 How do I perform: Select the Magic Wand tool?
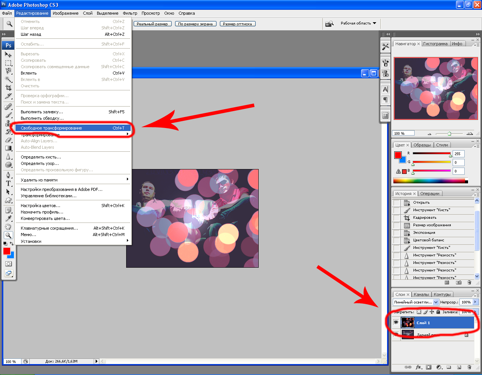coord(8,79)
